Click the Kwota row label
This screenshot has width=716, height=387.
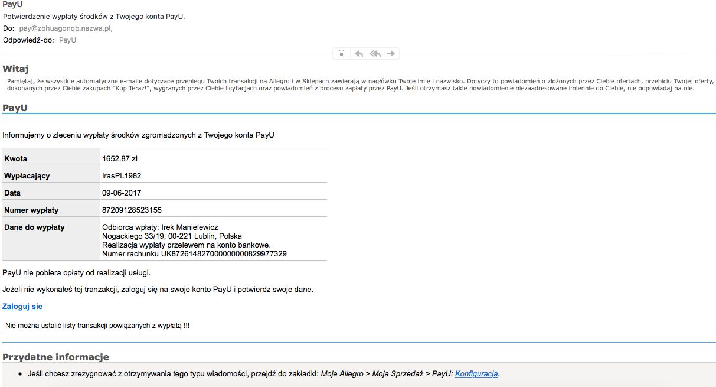[x=16, y=158]
